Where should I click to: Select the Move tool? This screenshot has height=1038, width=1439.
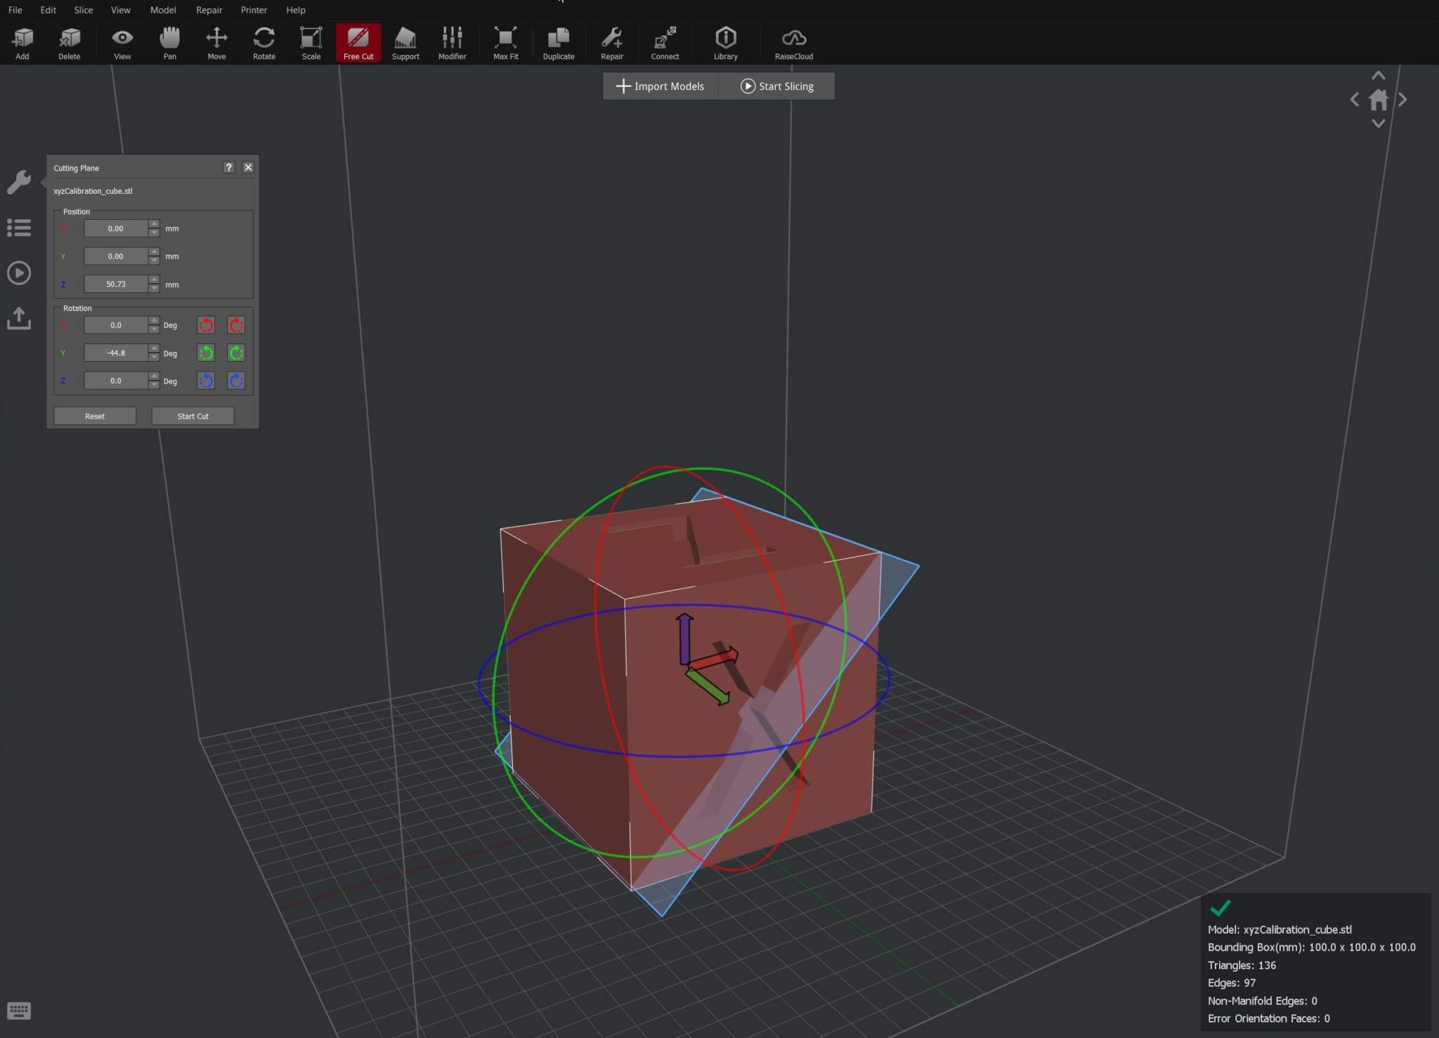pos(216,42)
